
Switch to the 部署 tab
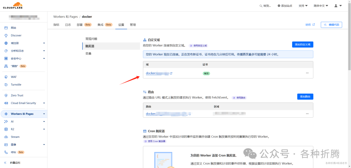tap(84, 25)
